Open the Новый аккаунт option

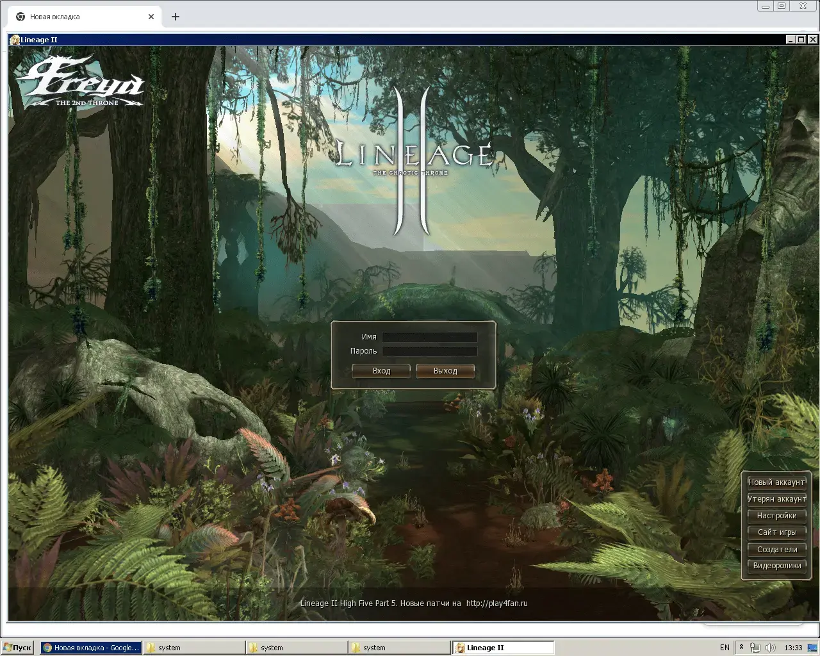coord(776,482)
